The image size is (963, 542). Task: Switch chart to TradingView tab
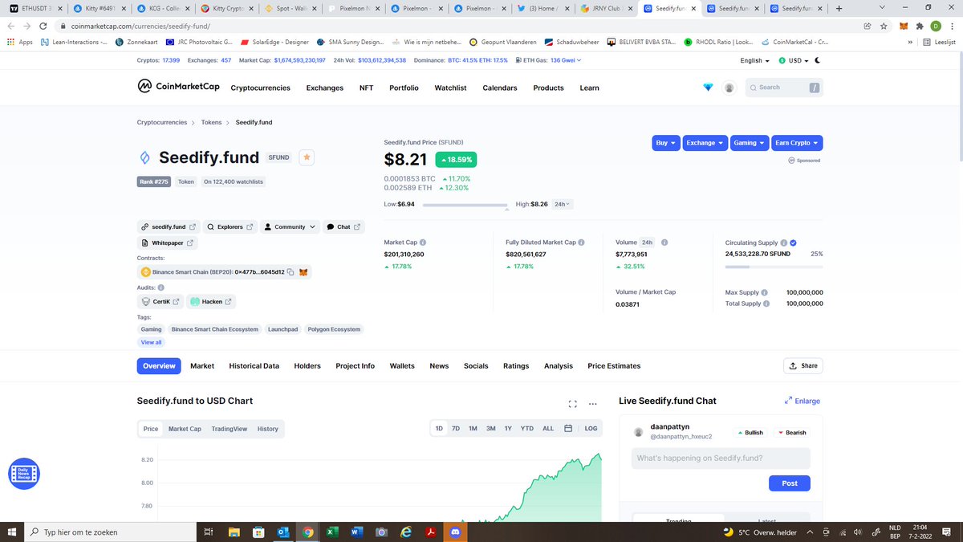(x=230, y=429)
